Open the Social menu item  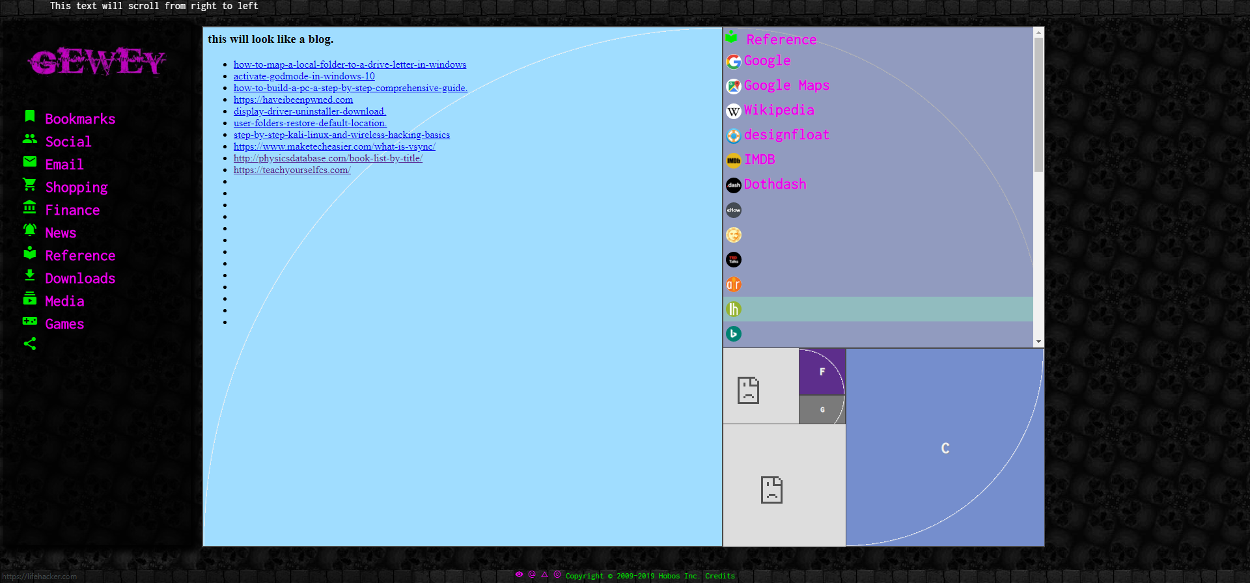click(x=68, y=142)
